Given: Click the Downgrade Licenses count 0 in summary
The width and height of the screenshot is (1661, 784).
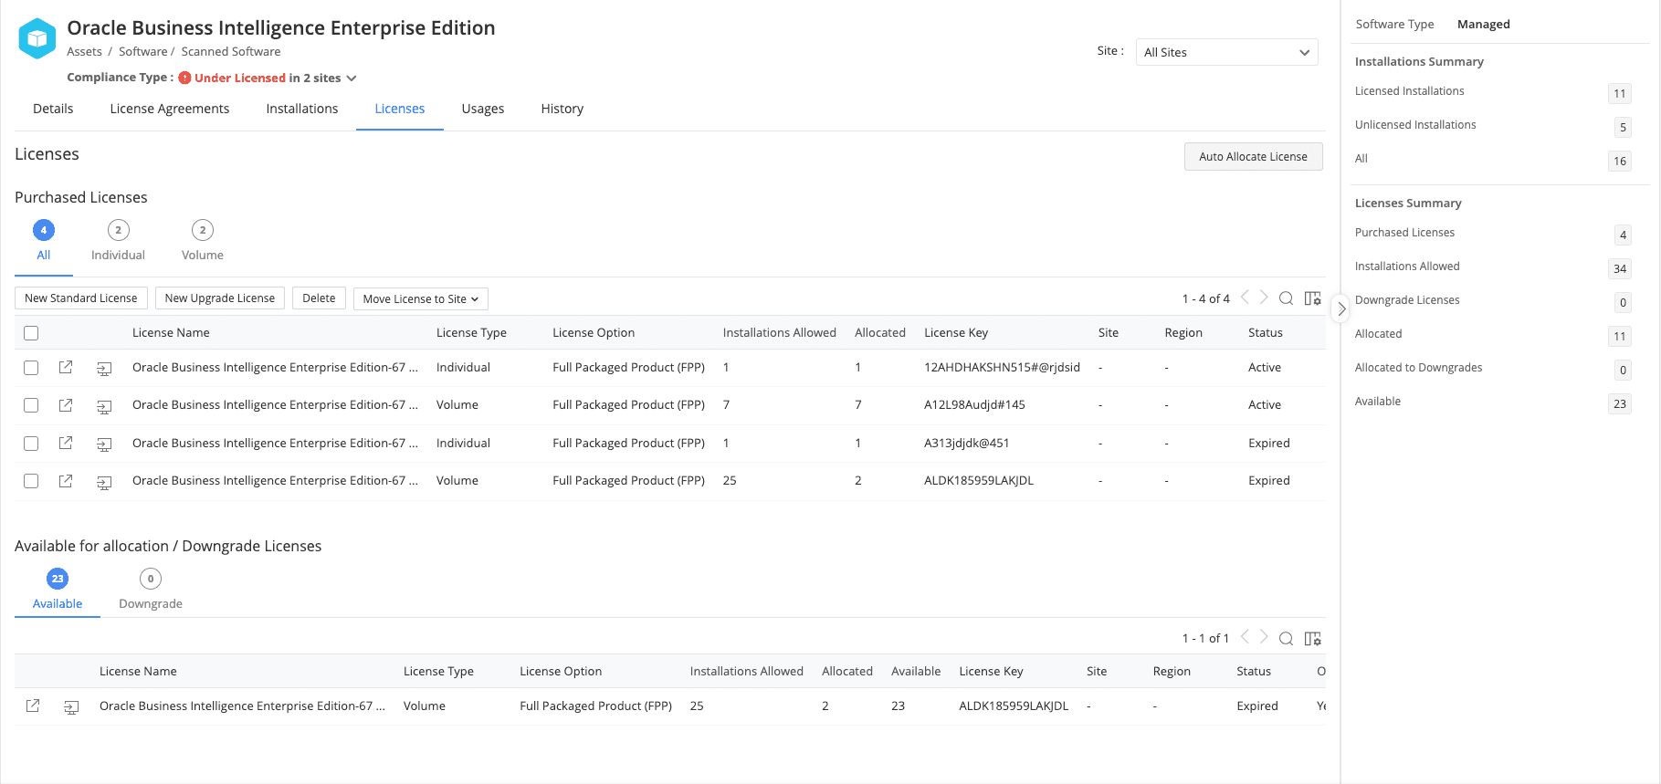Looking at the screenshot, I should 1623,302.
